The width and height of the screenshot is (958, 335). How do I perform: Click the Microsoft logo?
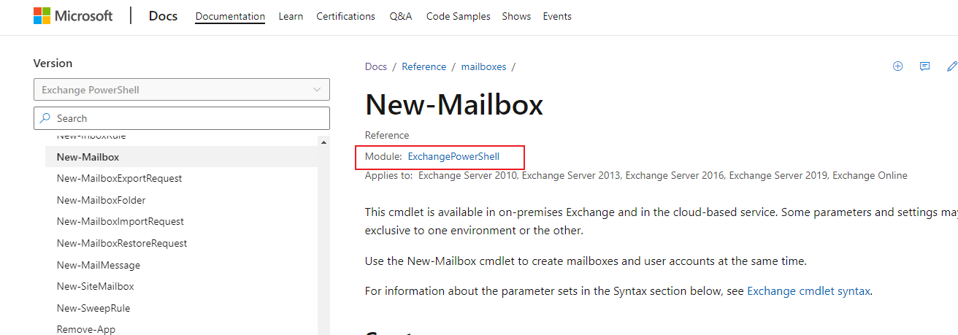(73, 16)
